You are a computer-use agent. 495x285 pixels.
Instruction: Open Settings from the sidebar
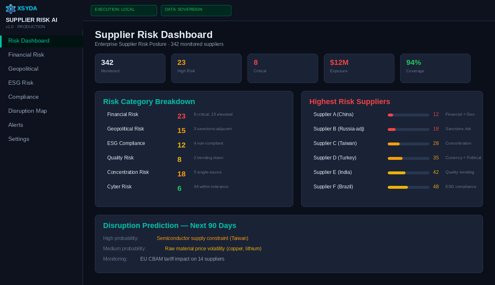click(x=19, y=139)
